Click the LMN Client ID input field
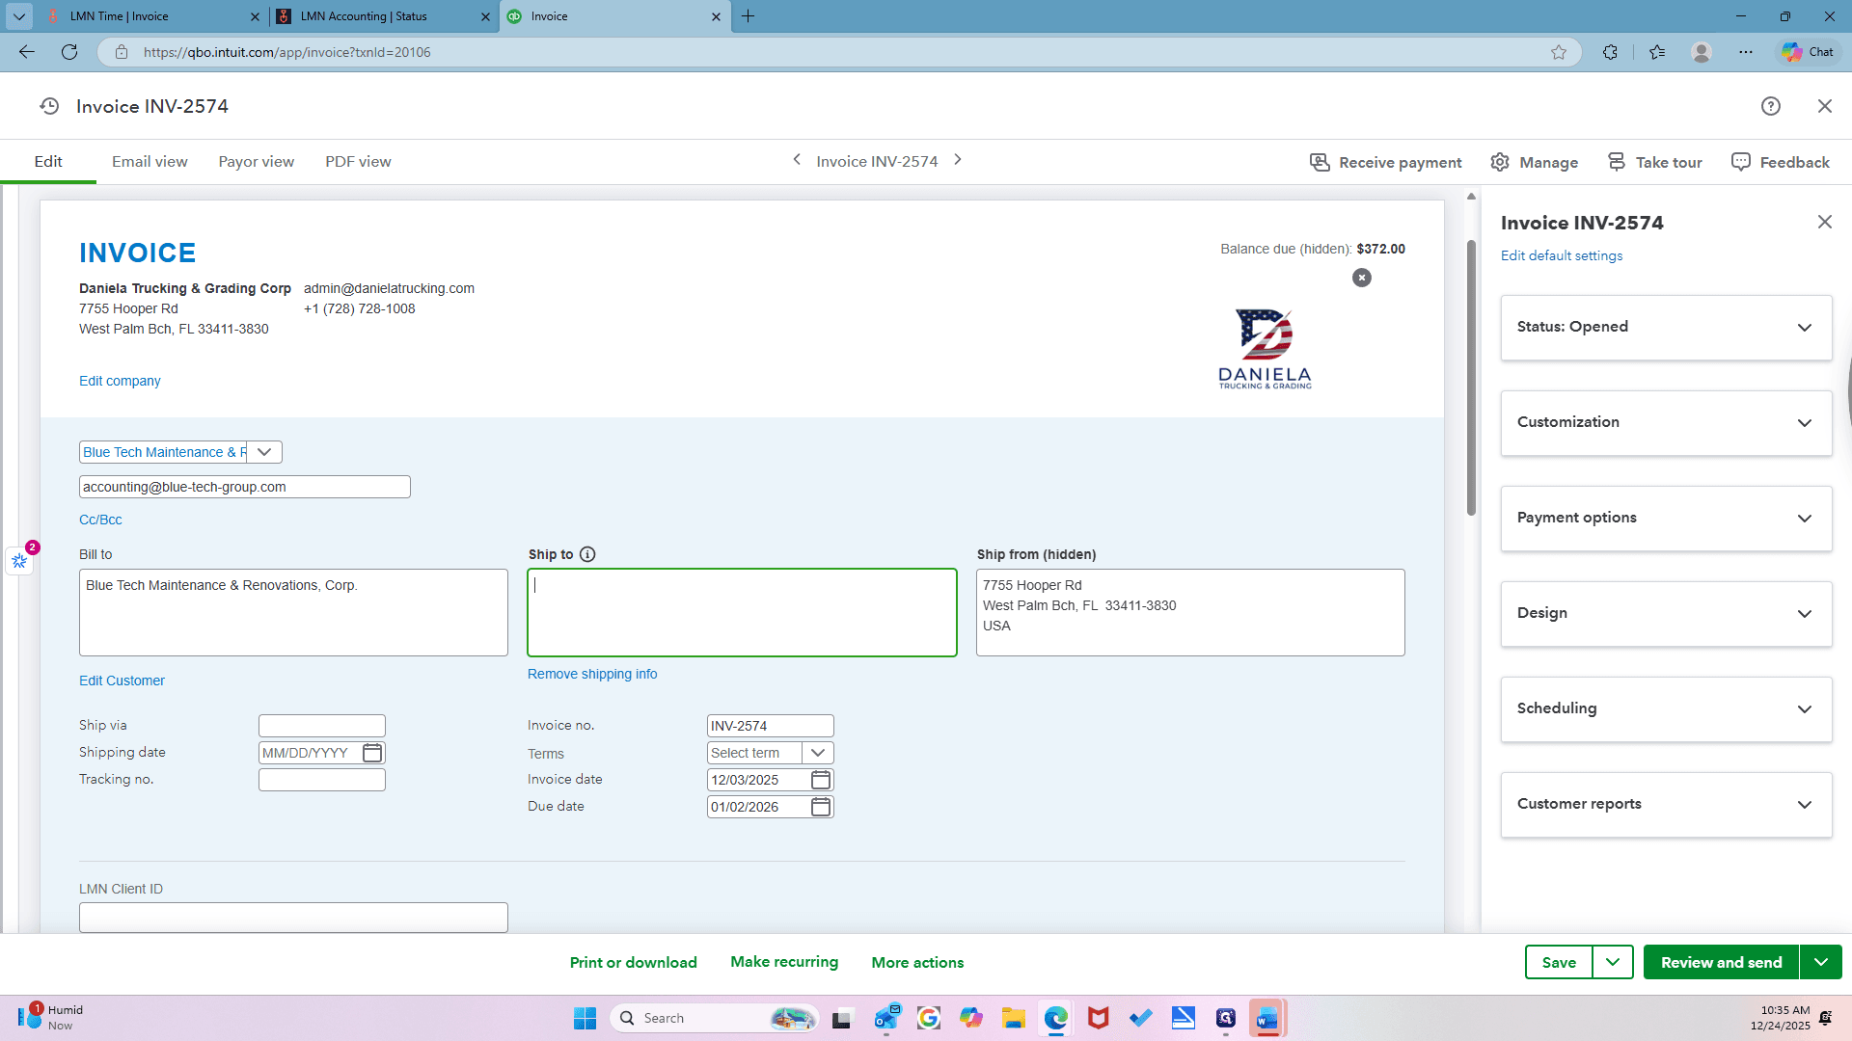Screen dimensions: 1852x1041 coord(293,918)
